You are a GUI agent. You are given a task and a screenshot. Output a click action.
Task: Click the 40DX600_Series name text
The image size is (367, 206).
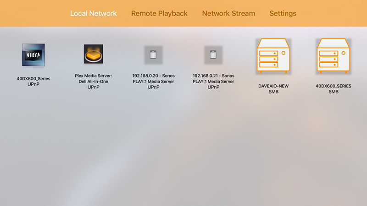point(33,79)
